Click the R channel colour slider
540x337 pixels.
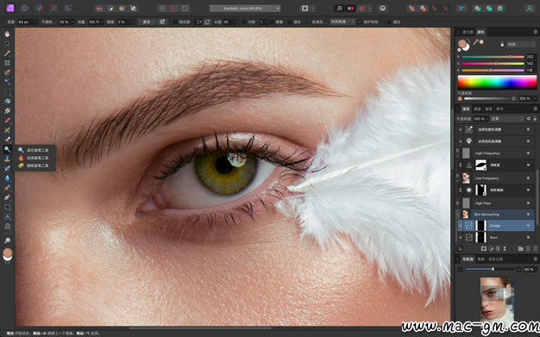(x=493, y=57)
